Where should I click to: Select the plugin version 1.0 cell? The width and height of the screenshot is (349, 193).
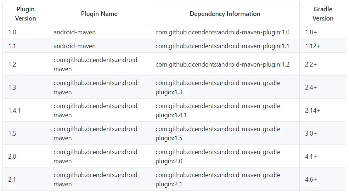pyautogui.click(x=12, y=32)
